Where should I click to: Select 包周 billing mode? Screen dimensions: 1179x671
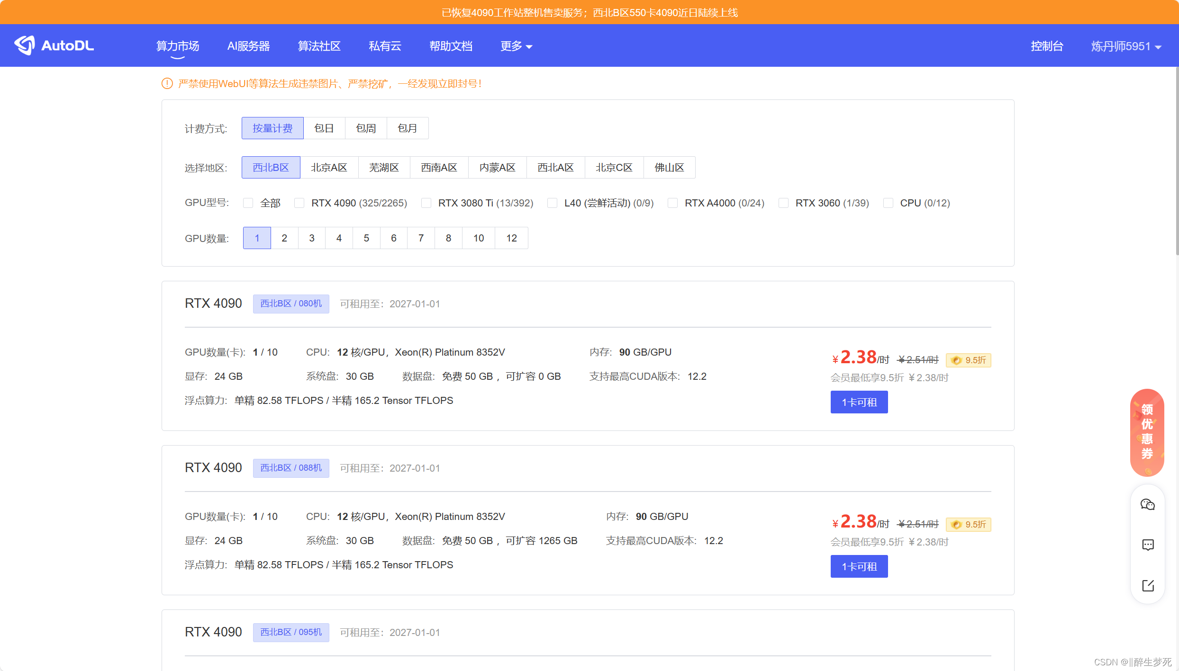(x=366, y=128)
